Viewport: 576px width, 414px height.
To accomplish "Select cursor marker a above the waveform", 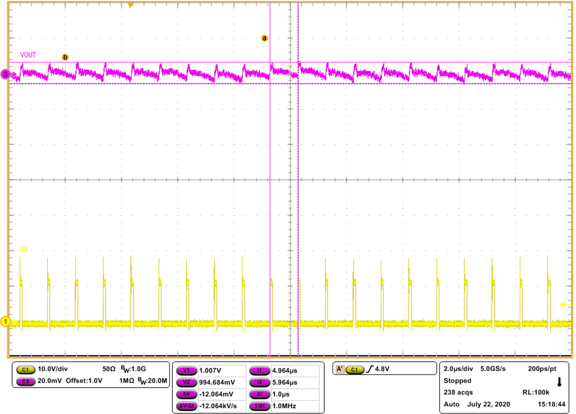I will click(x=264, y=37).
